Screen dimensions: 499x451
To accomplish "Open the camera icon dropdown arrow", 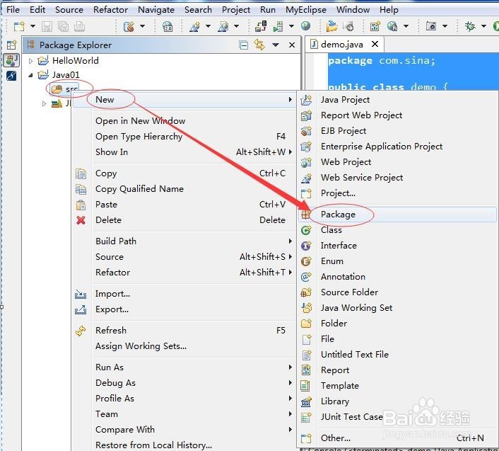I will tap(445, 25).
